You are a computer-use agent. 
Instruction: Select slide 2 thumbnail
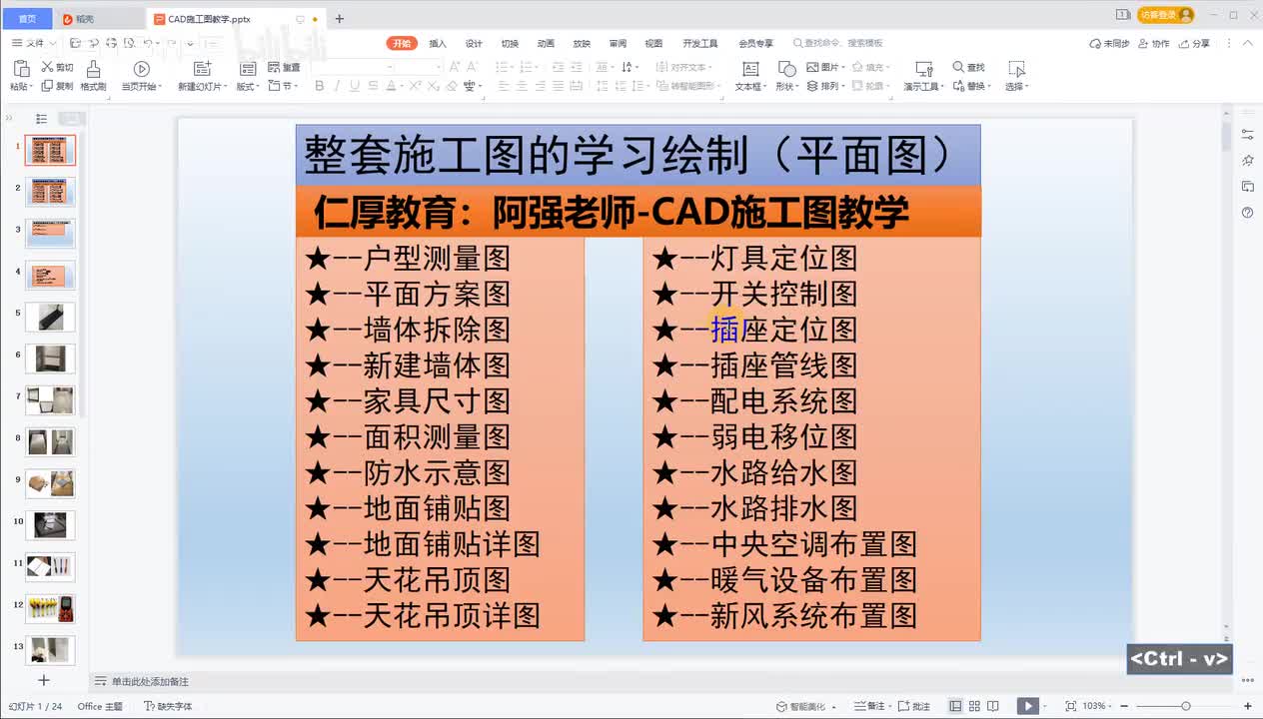pos(50,192)
